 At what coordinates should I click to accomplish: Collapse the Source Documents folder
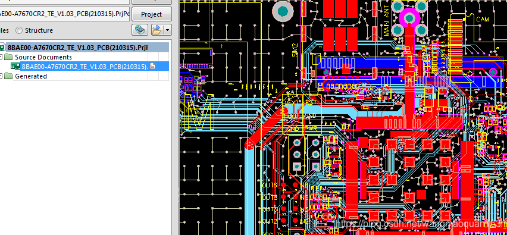[x=1, y=57]
